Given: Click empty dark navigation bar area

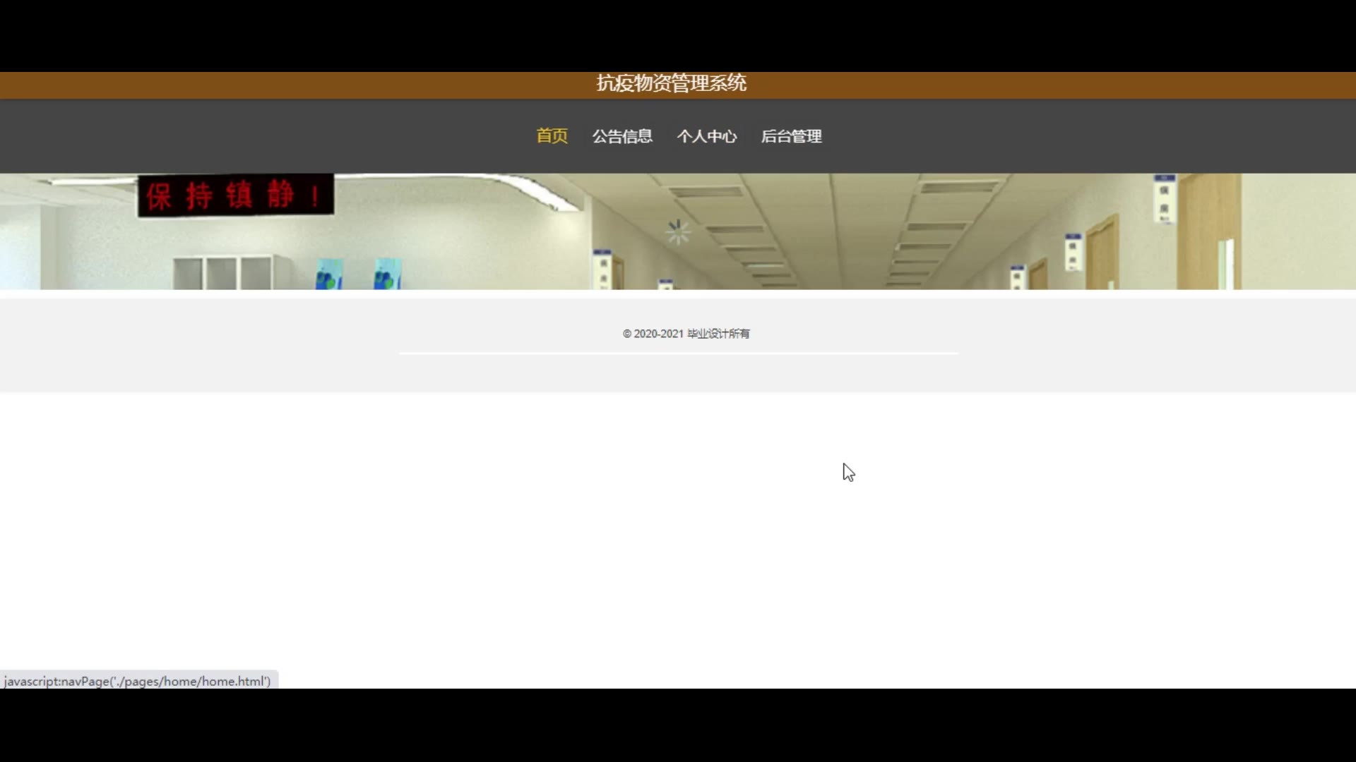Looking at the screenshot, I should (282, 136).
